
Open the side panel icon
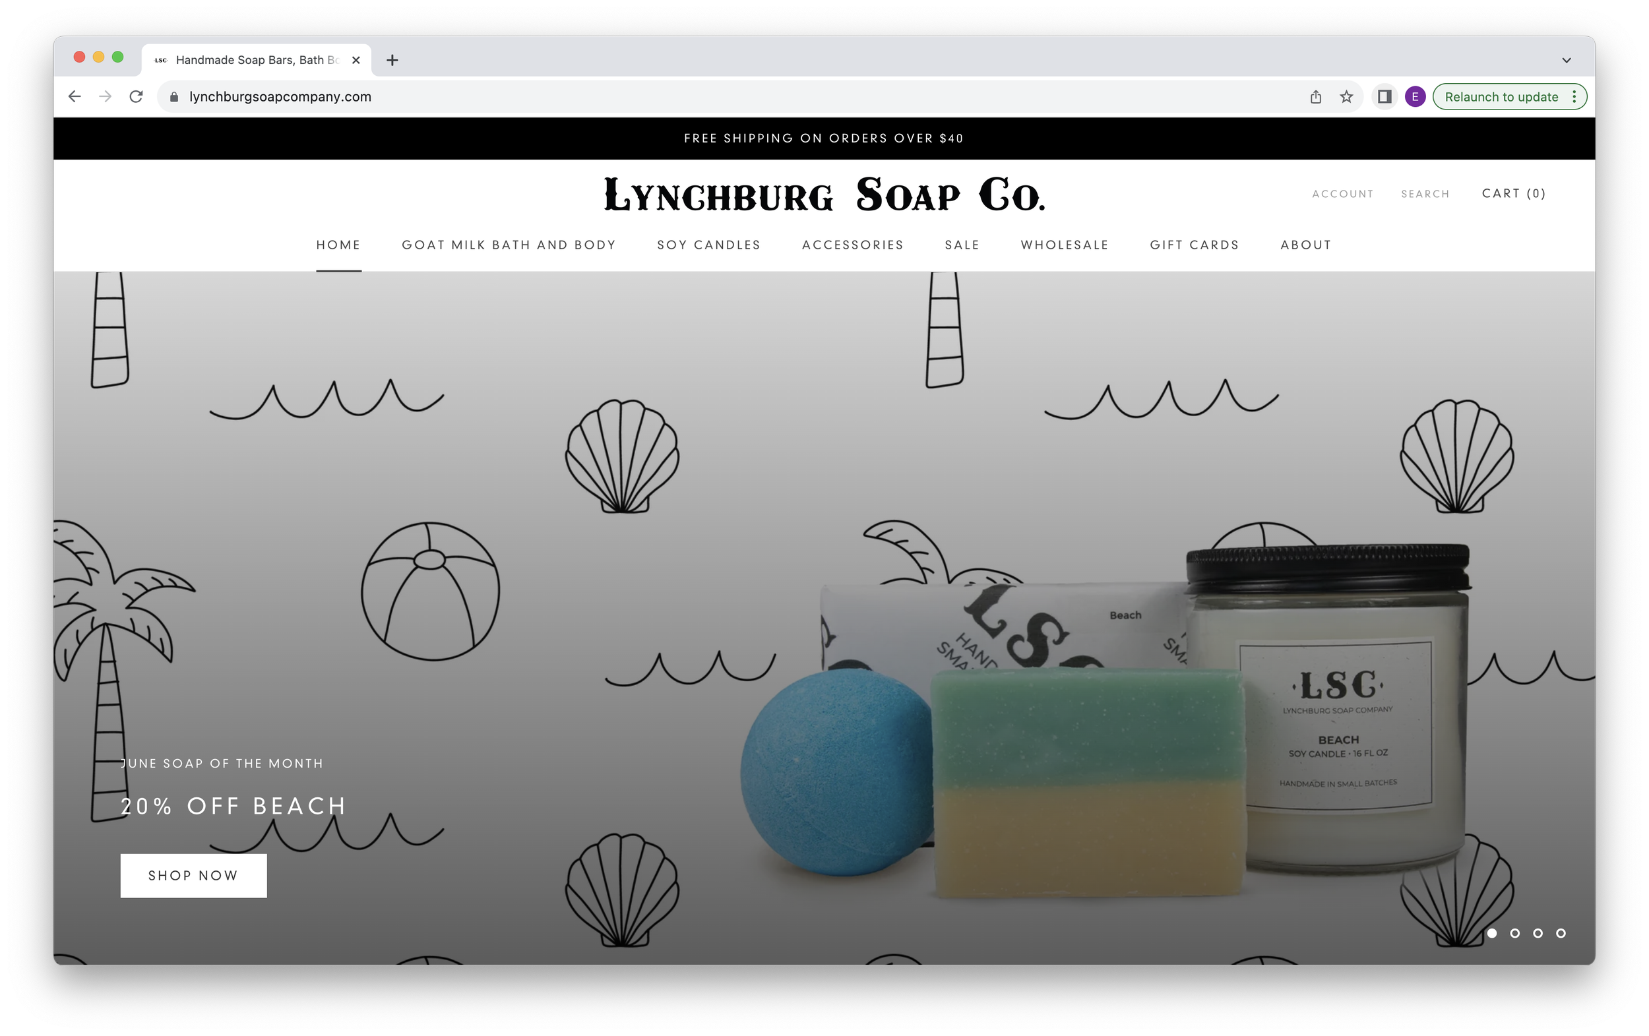coord(1384,96)
